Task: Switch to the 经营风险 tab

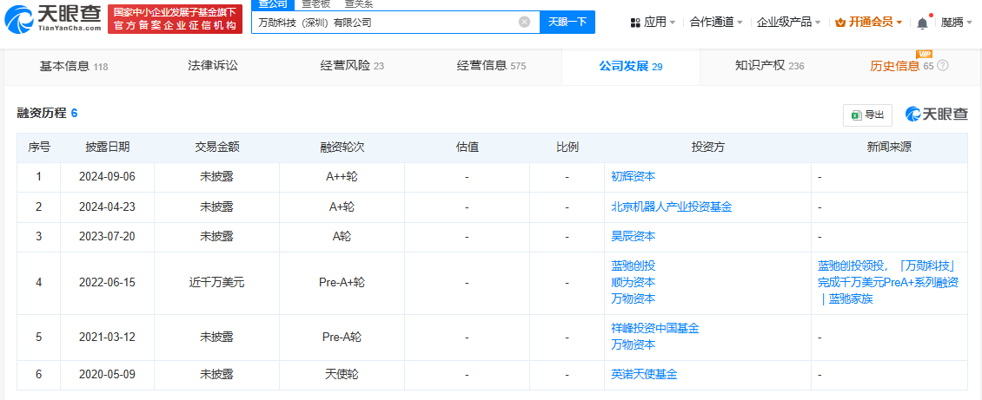Action: [x=351, y=66]
